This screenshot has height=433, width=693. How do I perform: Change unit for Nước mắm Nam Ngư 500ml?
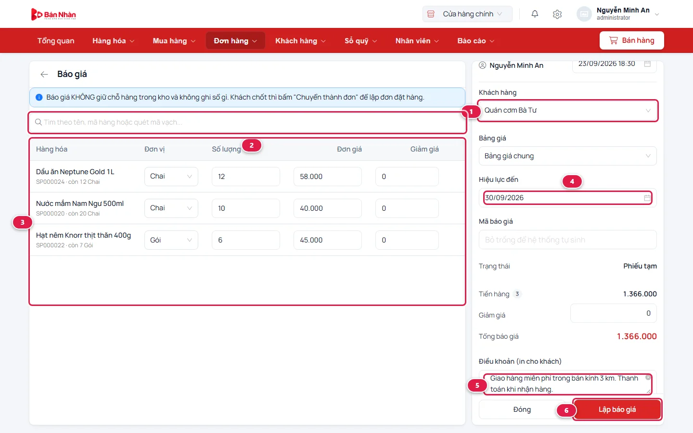pos(171,208)
